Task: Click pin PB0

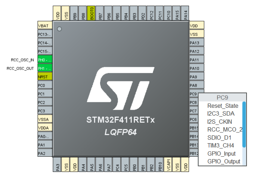Action: [134, 164]
